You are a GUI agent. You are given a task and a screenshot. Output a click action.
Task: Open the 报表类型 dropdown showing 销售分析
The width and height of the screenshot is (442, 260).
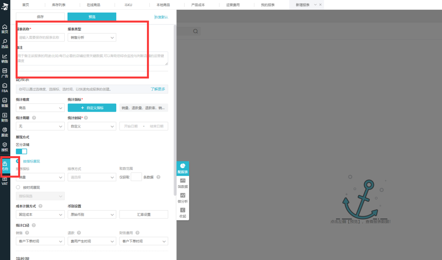[92, 38]
